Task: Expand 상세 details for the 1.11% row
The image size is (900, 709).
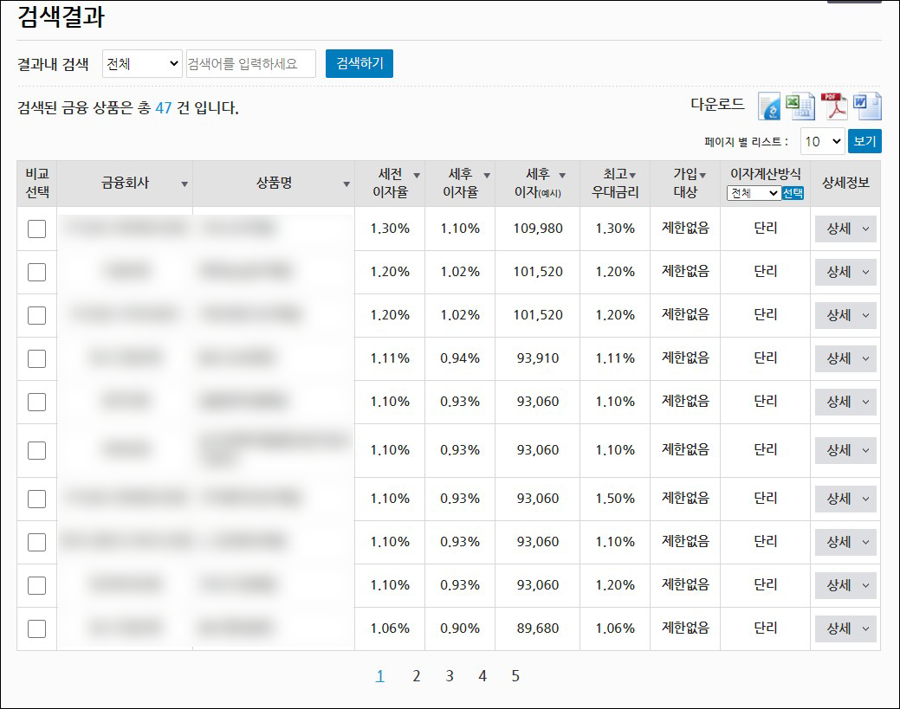Action: point(845,358)
